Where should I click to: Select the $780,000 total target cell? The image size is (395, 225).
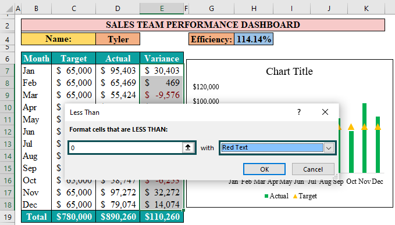tap(73, 217)
